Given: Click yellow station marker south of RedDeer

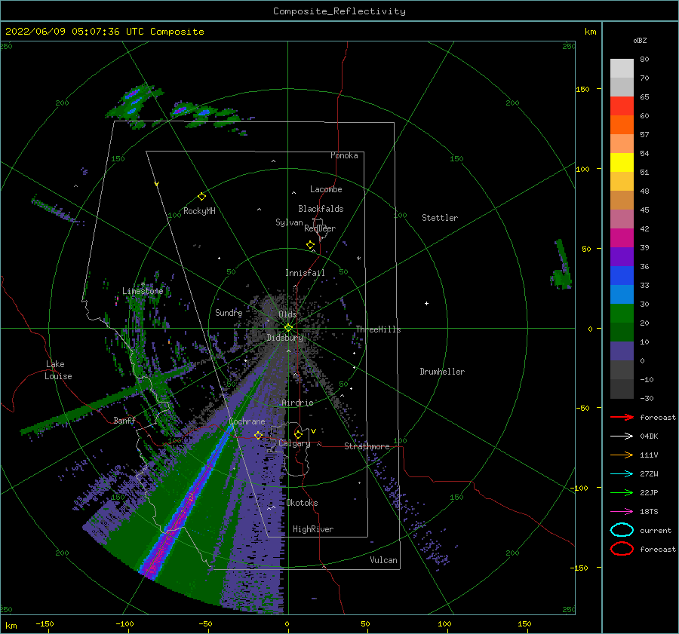Looking at the screenshot, I should pyautogui.click(x=311, y=244).
